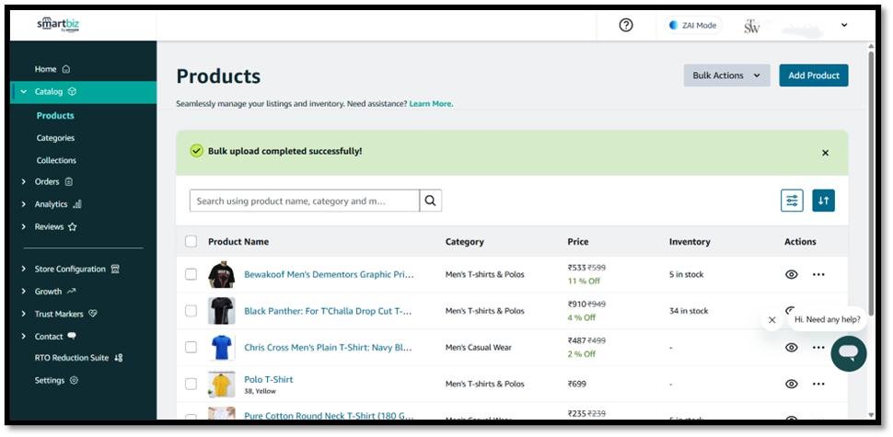The height and width of the screenshot is (437, 893).
Task: Open Categories in the Catalog menu
Action: click(55, 138)
